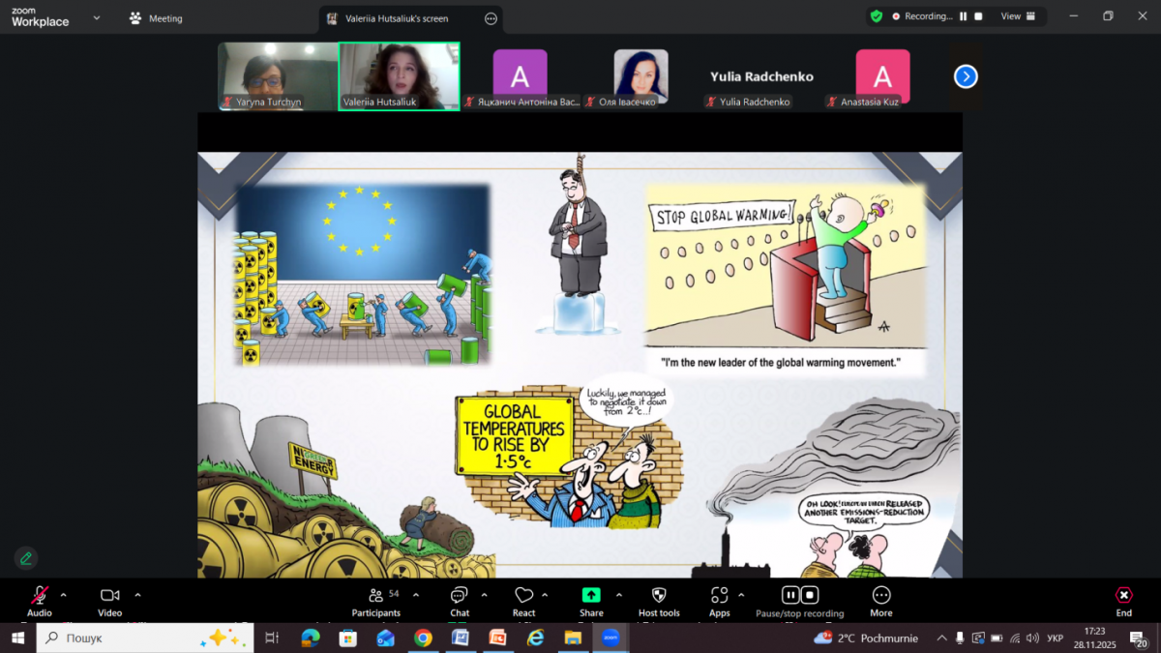This screenshot has height=653, width=1161.
Task: Click the React heart icon
Action: click(x=523, y=596)
